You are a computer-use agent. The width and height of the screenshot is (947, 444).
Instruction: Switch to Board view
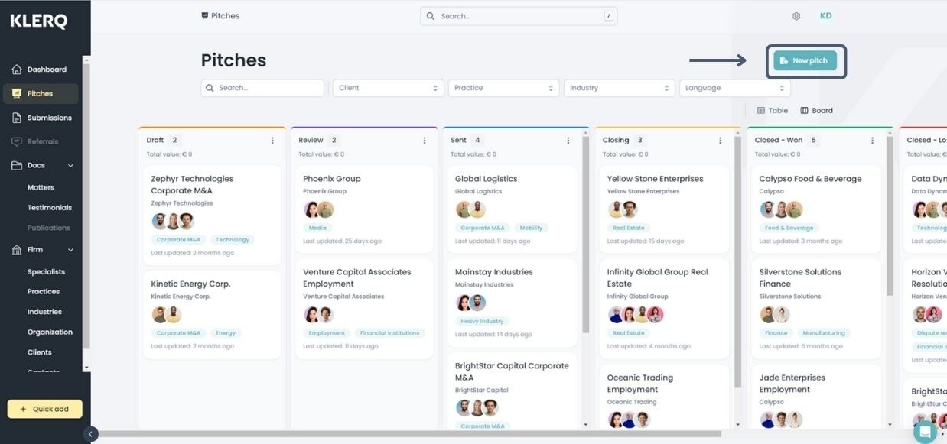click(816, 111)
